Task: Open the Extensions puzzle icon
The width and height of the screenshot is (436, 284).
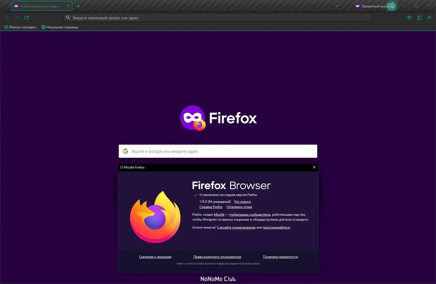Action: tap(419, 18)
